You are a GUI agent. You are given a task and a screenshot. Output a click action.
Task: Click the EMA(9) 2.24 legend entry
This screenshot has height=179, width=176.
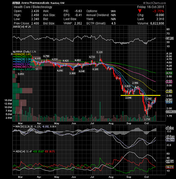[x=21, y=64]
